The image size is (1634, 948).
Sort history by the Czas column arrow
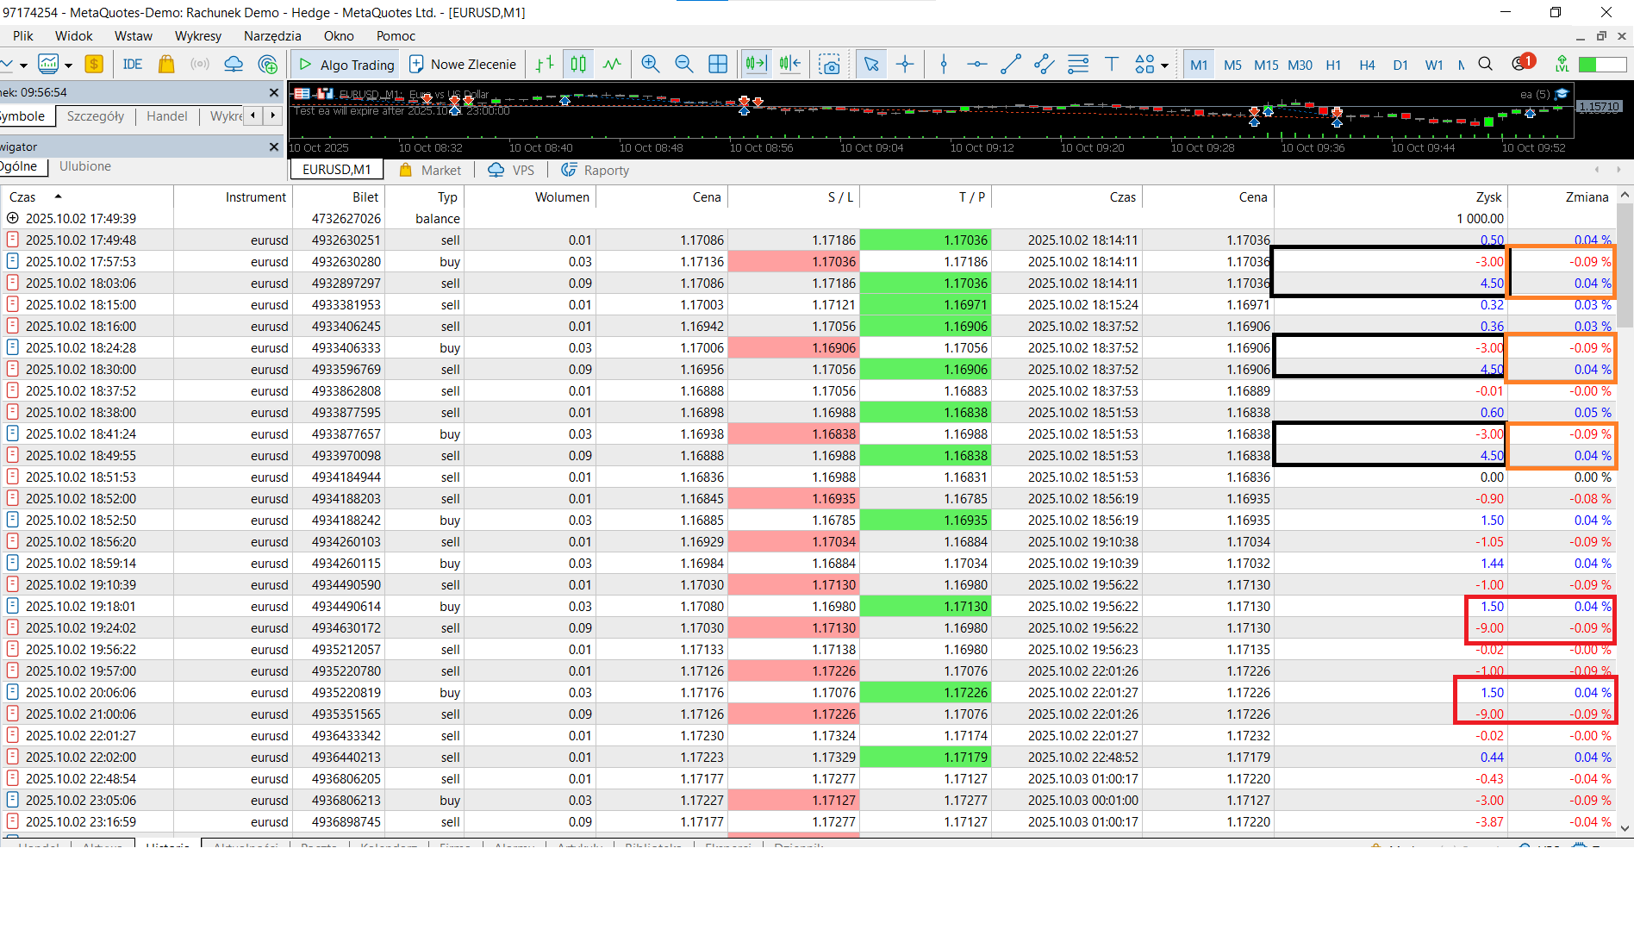(58, 196)
